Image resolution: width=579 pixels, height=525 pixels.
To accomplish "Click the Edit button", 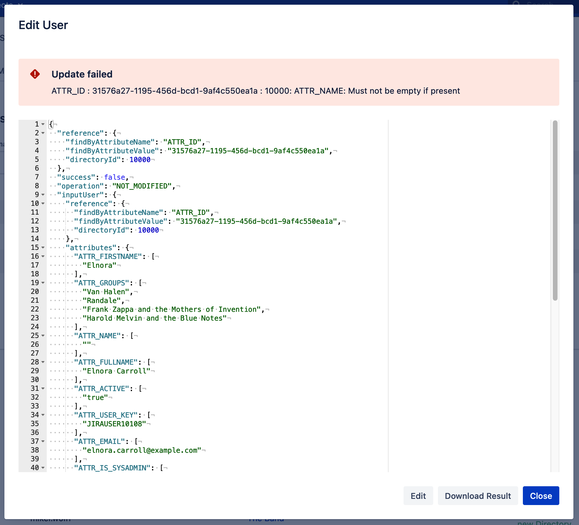I will pyautogui.click(x=418, y=496).
